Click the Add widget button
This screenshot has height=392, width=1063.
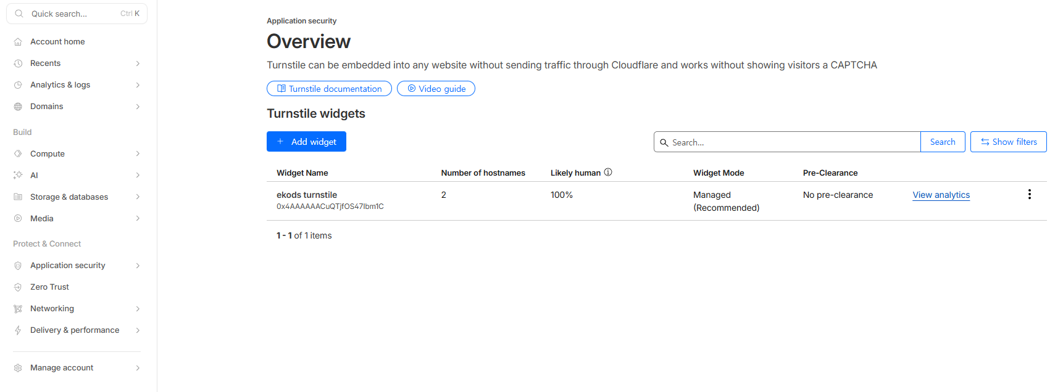tap(306, 142)
